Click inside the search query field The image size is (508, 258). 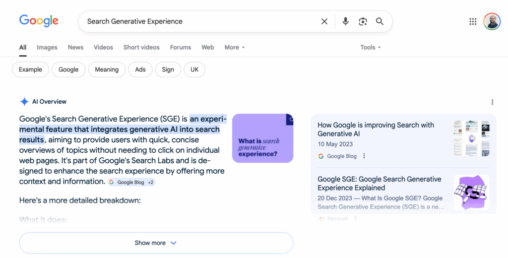coord(201,21)
